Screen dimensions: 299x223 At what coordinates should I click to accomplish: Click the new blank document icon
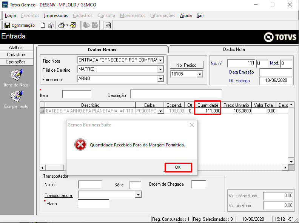coord(43,25)
